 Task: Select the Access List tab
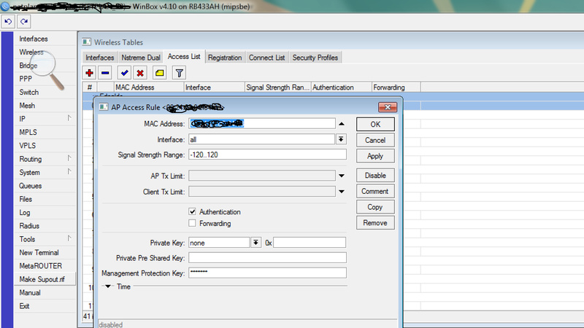pos(184,57)
